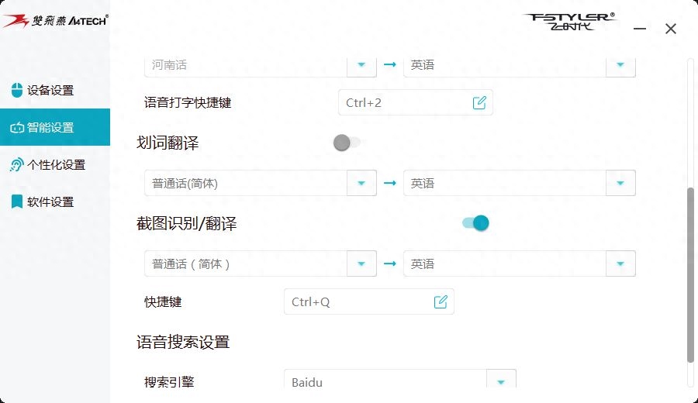Viewport: 698px width, 403px height.
Task: Click the FSTYLER brand logo
Action: (570, 22)
